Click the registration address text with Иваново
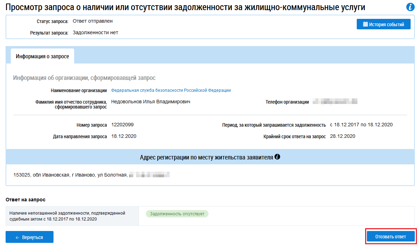The width and height of the screenshot is (419, 246). (x=70, y=174)
